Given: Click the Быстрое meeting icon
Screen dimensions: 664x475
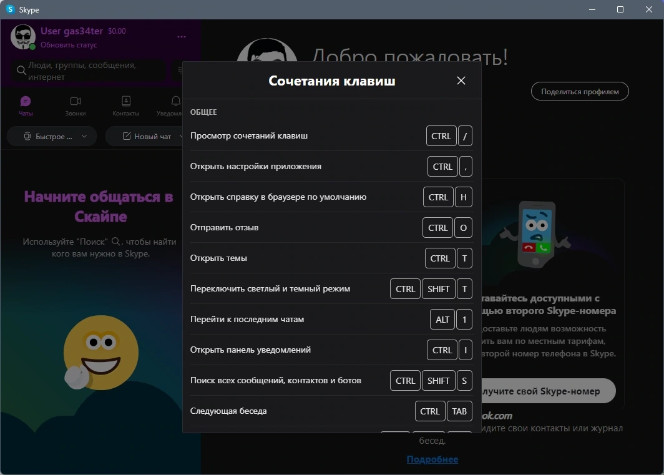Looking at the screenshot, I should (27, 137).
